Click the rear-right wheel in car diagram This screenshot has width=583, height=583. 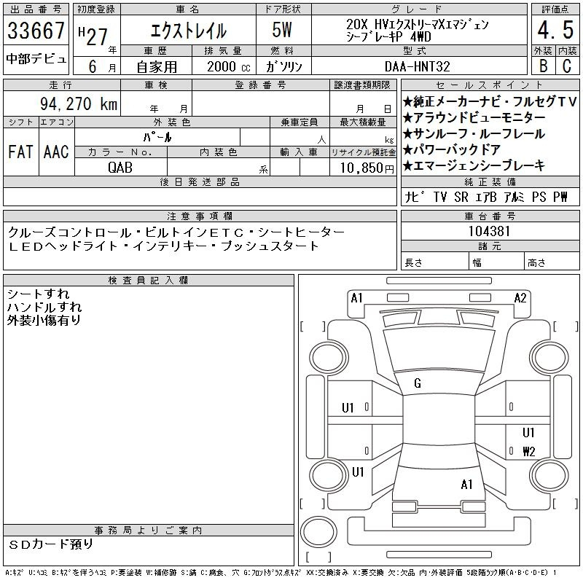(x=549, y=475)
